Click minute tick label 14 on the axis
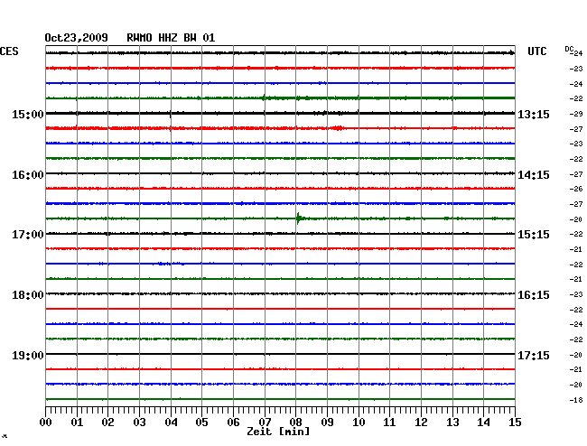The width and height of the screenshot is (587, 446). [x=484, y=422]
